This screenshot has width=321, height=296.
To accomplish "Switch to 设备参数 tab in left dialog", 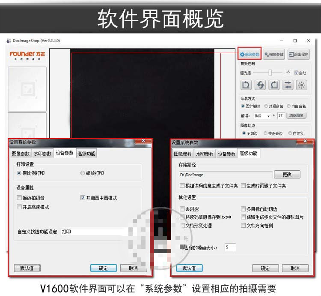I will [65, 153].
